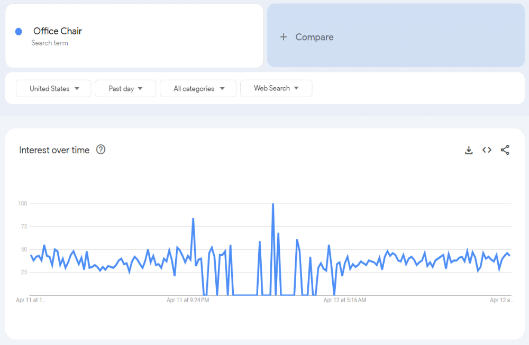The image size is (529, 345).
Task: Open the embed code icon
Action: pos(487,150)
